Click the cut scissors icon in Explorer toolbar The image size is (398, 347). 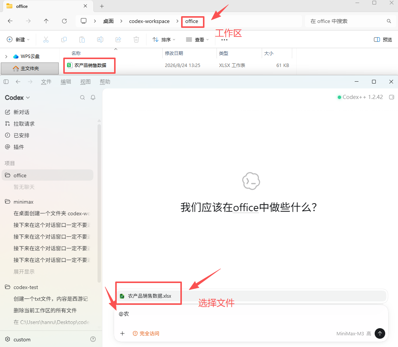(x=46, y=40)
